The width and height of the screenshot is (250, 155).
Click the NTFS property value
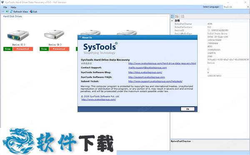[x=210, y=47]
